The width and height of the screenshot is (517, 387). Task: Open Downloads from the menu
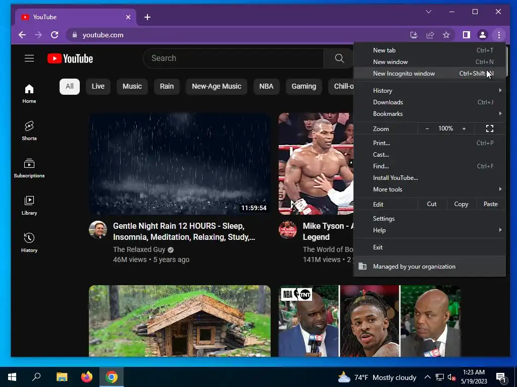pos(429,102)
